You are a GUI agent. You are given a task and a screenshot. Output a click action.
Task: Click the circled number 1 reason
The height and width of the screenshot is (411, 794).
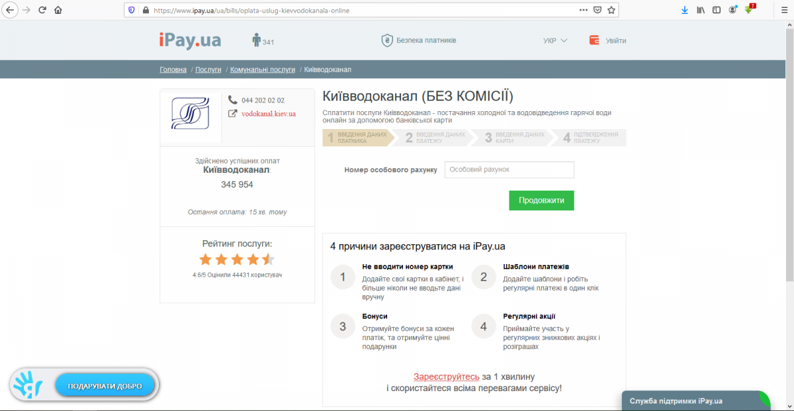343,277
